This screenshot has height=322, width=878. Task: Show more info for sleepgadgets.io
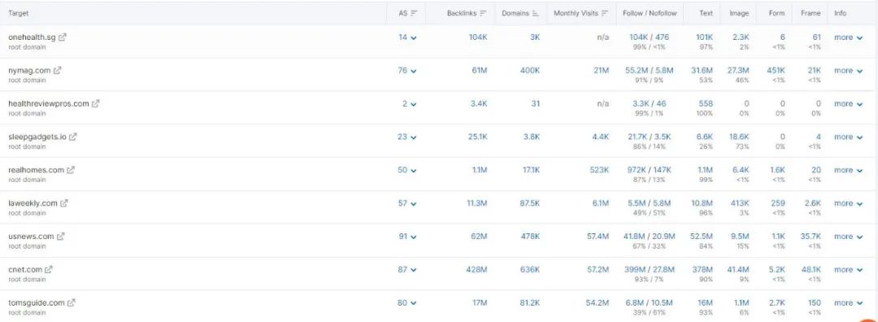(848, 137)
